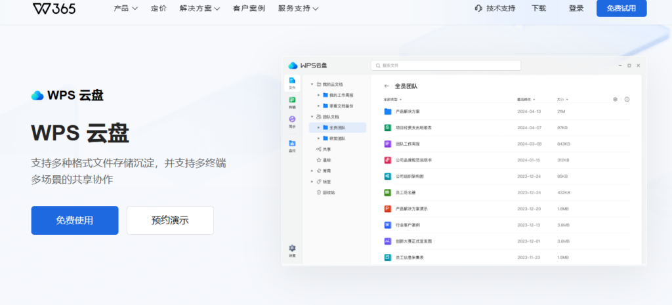Expand the 研发团队 folder arrow

click(318, 138)
